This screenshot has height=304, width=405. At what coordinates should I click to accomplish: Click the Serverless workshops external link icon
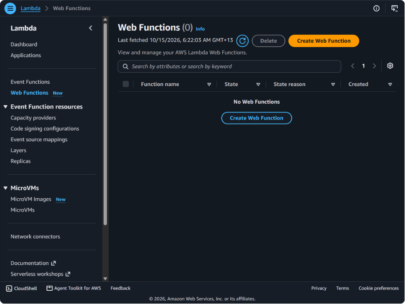(x=68, y=274)
